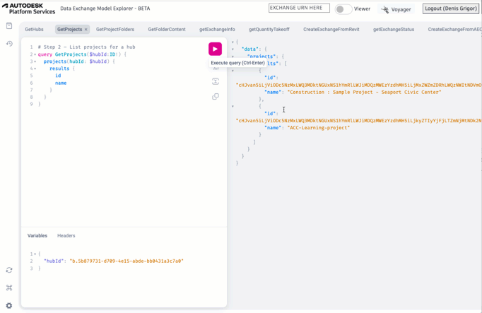Close the GetProjects tab

(x=86, y=30)
